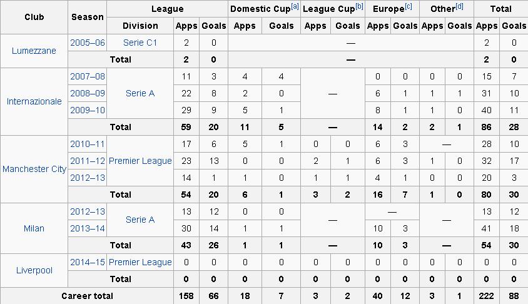Open the Serie C1 division link
Image resolution: width=528 pixels, height=304 pixels.
140,43
